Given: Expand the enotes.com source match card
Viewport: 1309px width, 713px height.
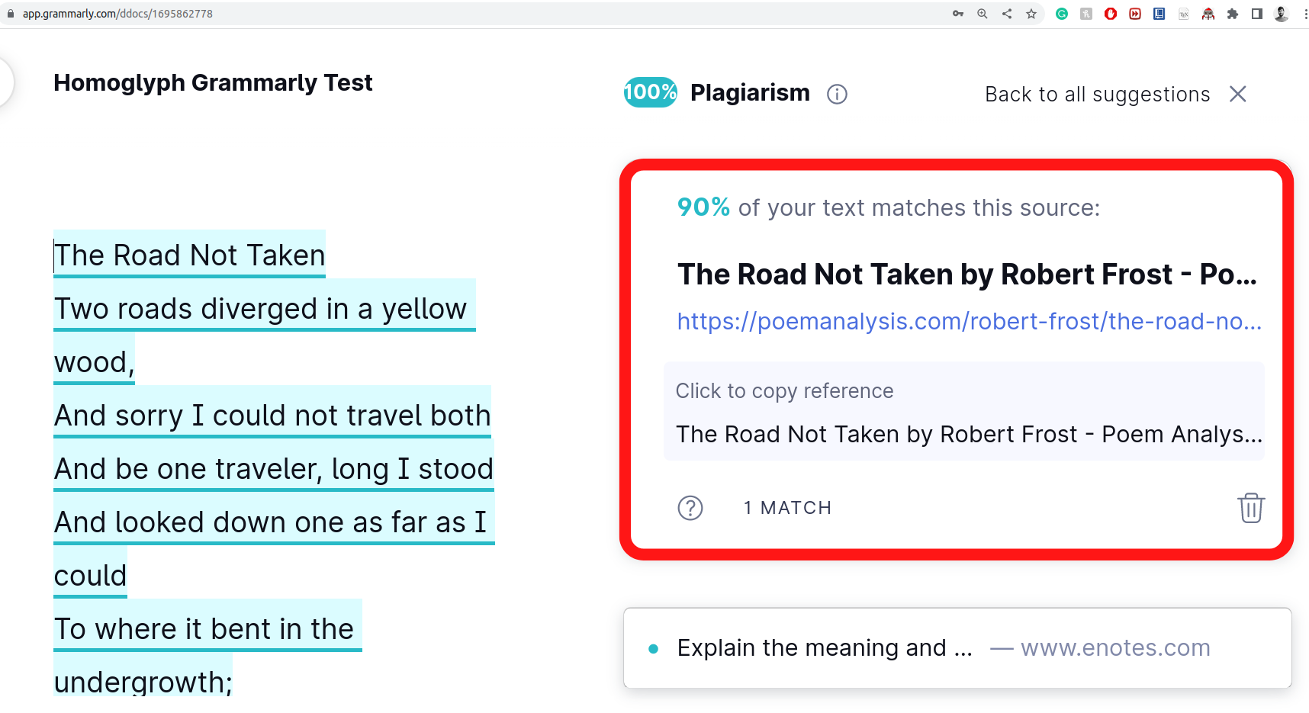Looking at the screenshot, I should click(957, 648).
